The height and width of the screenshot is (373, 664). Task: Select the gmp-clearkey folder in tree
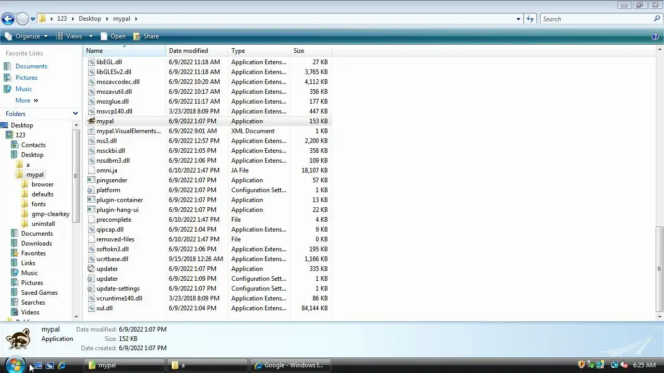click(x=50, y=214)
